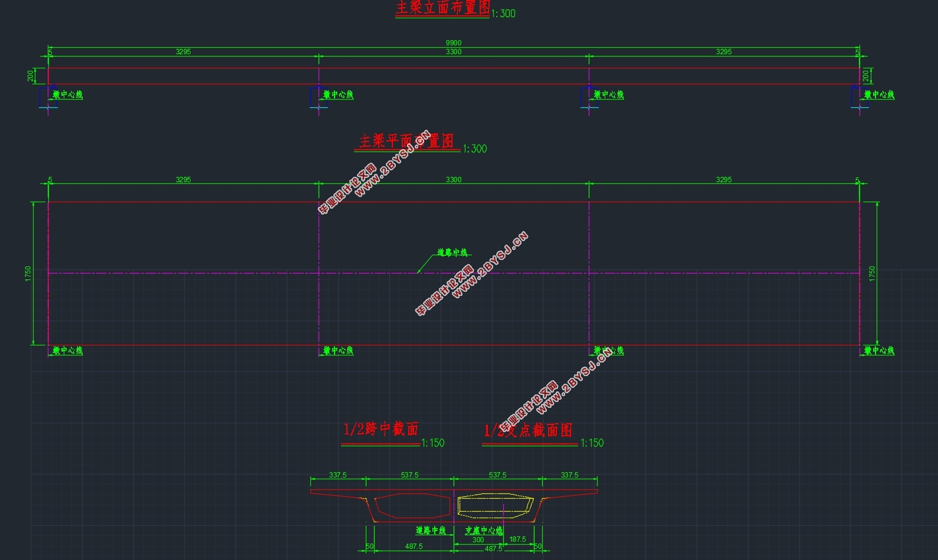Select the red hexagonal void in midspan section

coord(413,506)
